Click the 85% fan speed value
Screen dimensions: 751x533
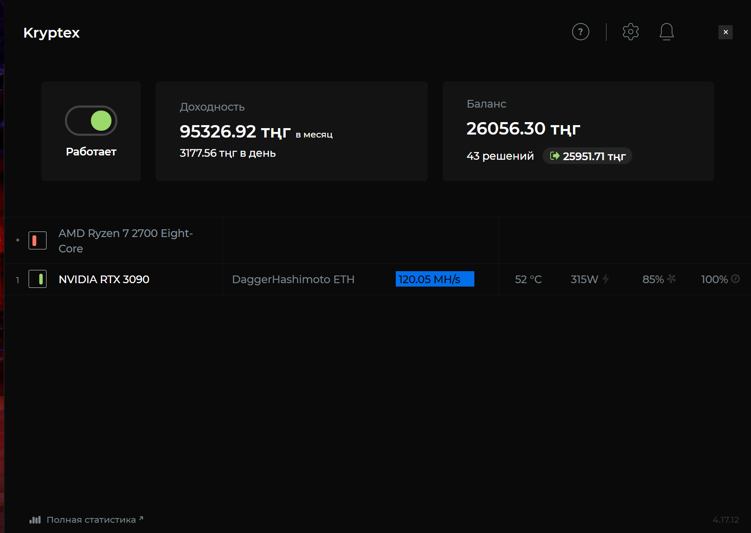pyautogui.click(x=653, y=279)
